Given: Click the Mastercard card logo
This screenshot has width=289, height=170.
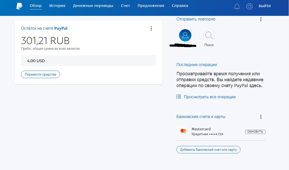Looking at the screenshot, I should click(x=183, y=131).
